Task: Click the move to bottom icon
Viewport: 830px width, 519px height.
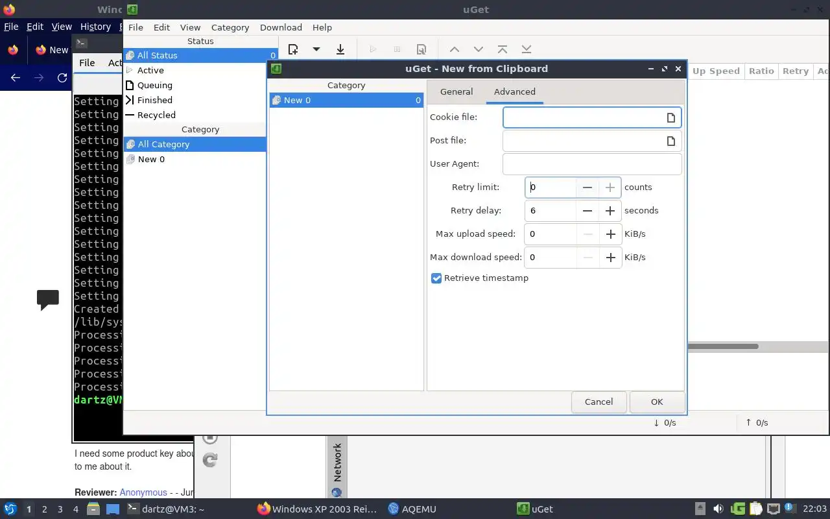Action: [x=527, y=49]
